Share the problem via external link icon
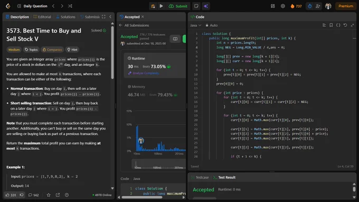This screenshot has width=359, height=202. click(x=58, y=195)
